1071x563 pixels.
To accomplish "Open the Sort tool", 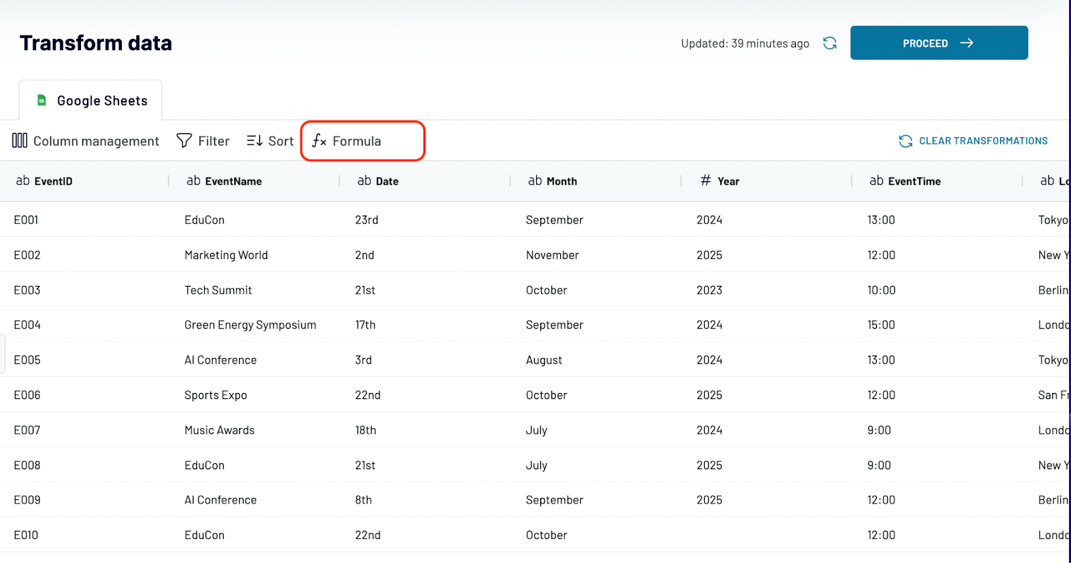I will tap(270, 141).
